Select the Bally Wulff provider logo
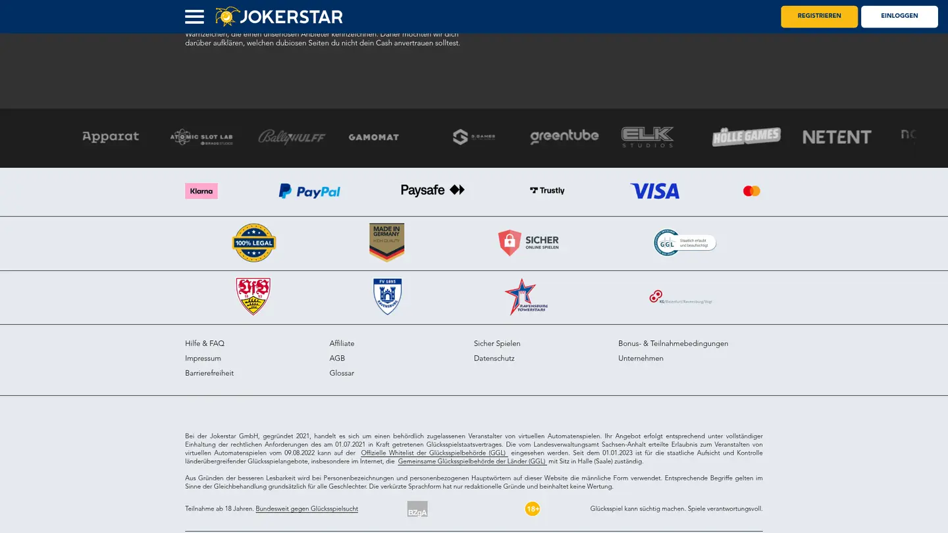The image size is (948, 533). click(x=292, y=137)
